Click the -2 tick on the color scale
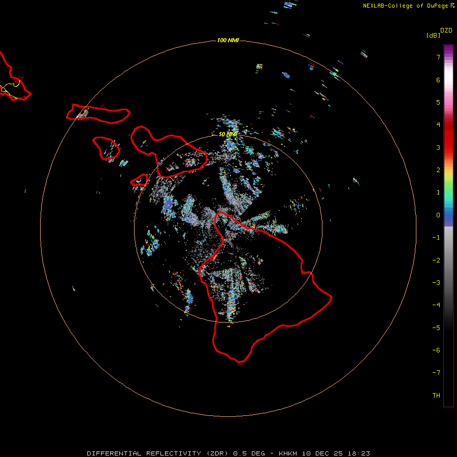Viewport: 457px width, 457px height. pos(436,260)
